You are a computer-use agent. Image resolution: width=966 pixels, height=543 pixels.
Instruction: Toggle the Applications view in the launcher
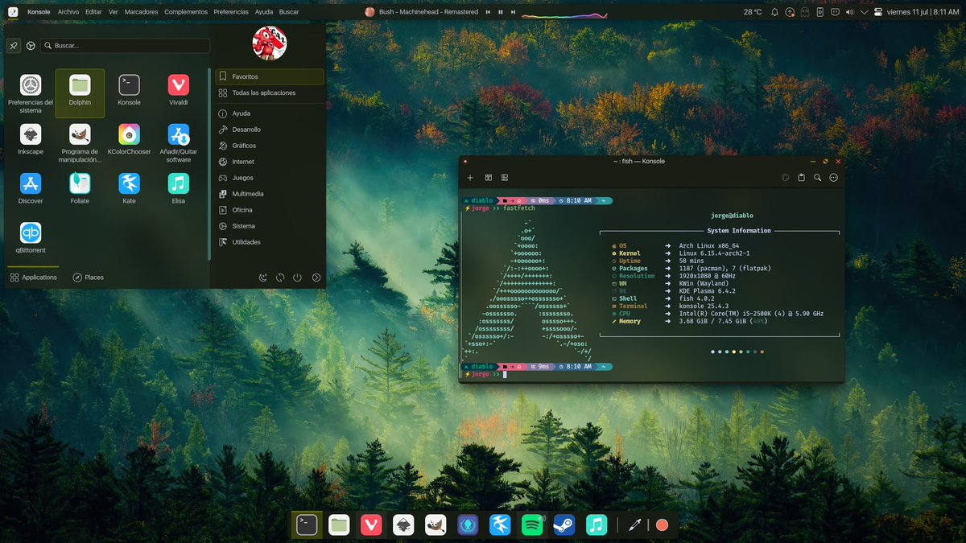(34, 277)
